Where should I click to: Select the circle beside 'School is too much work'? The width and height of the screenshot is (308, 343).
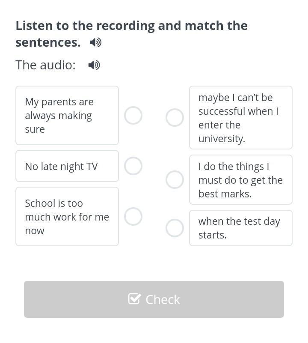(133, 216)
